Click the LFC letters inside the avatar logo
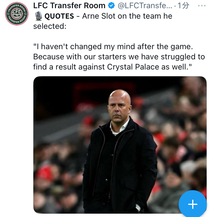212x217 pixels. coord(17,14)
